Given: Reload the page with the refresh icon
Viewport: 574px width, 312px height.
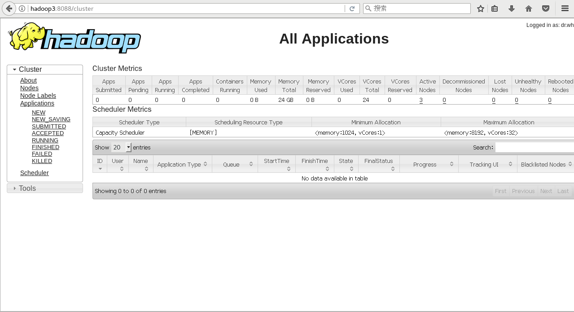Looking at the screenshot, I should [352, 9].
